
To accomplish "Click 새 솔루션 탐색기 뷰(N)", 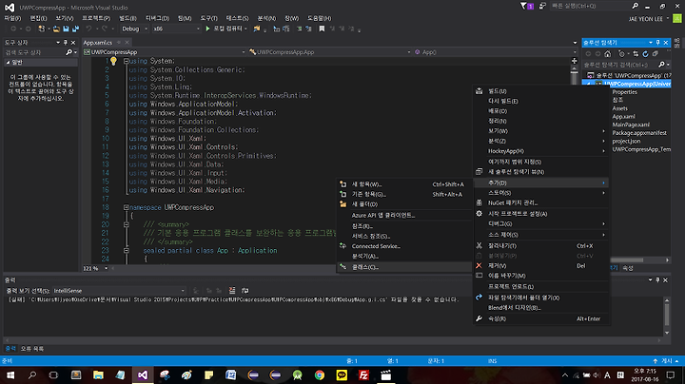I will 541,172.
